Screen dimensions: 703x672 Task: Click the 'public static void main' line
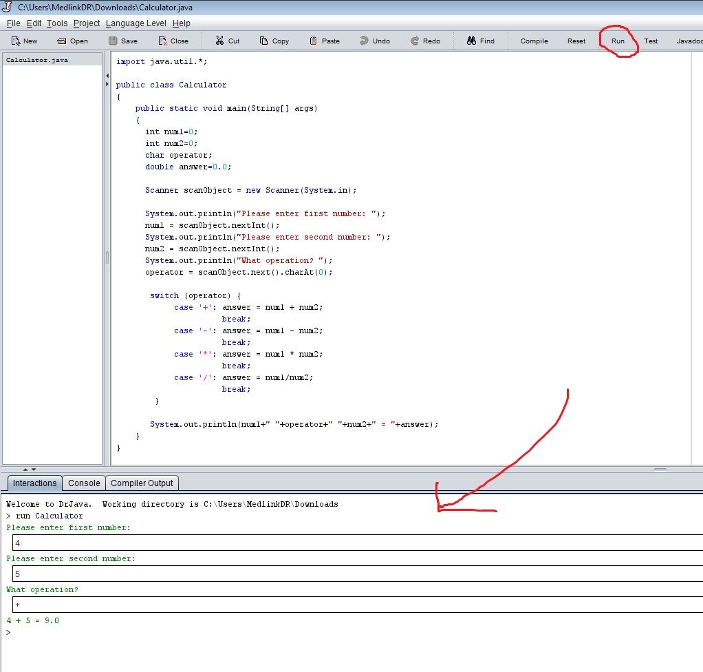pyautogui.click(x=226, y=108)
